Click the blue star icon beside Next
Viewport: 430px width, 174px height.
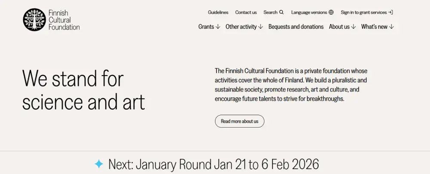tap(99, 164)
